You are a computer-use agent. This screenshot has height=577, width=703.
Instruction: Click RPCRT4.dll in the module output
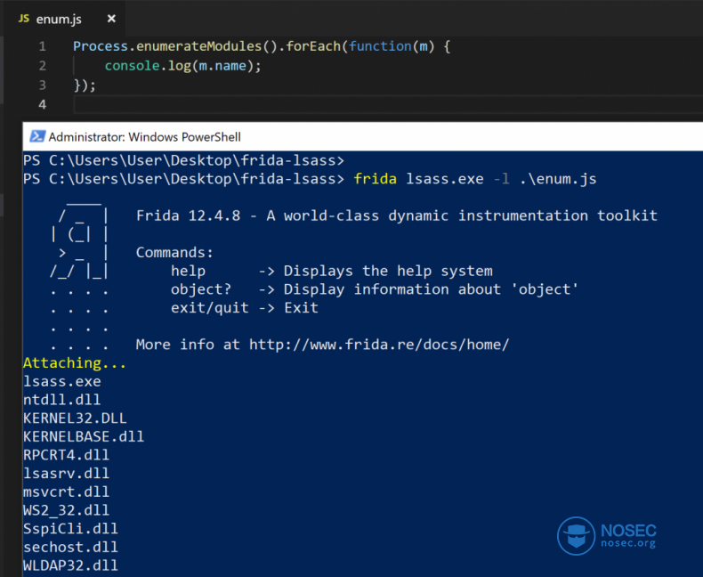67,455
